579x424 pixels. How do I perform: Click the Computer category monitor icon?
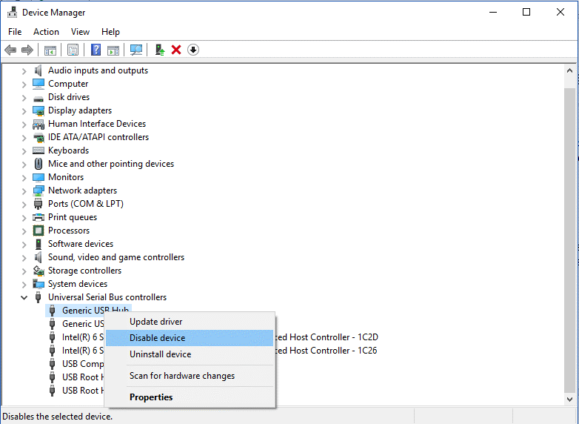tap(39, 84)
